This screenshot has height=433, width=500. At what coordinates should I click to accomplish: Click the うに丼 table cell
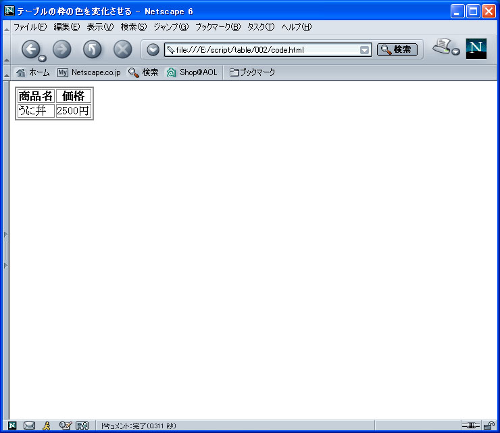tap(36, 111)
